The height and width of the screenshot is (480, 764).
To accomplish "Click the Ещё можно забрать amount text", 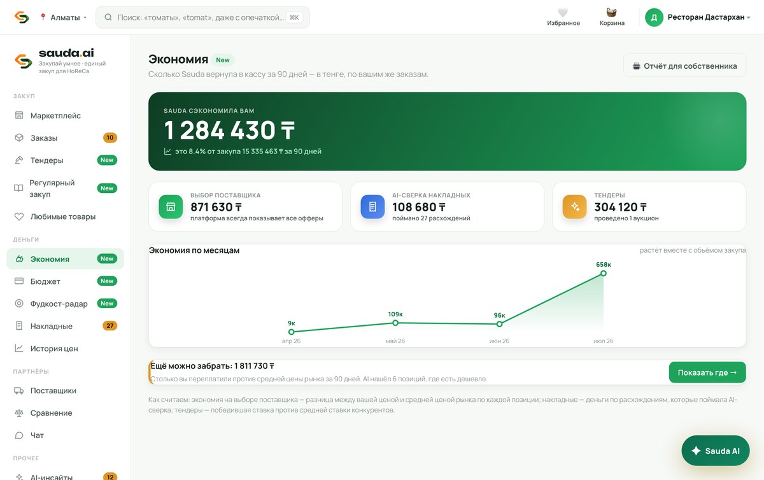I will point(213,366).
